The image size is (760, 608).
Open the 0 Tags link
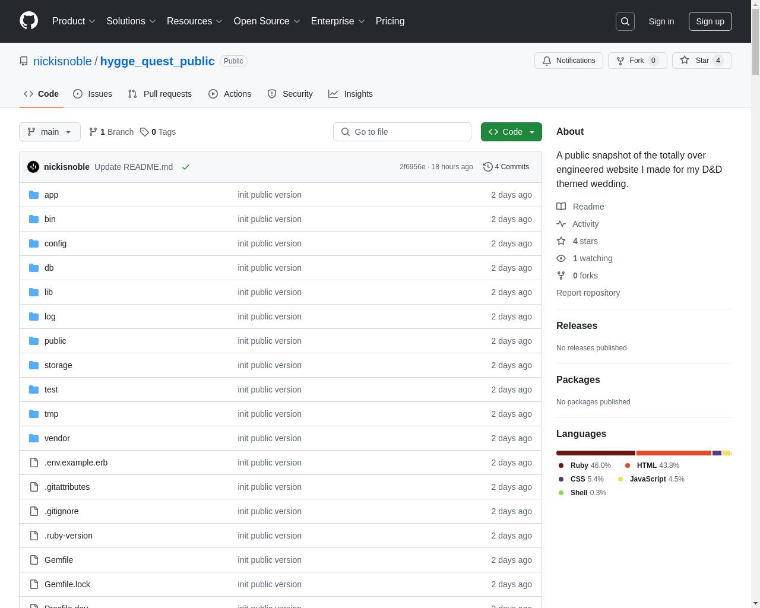click(x=158, y=132)
